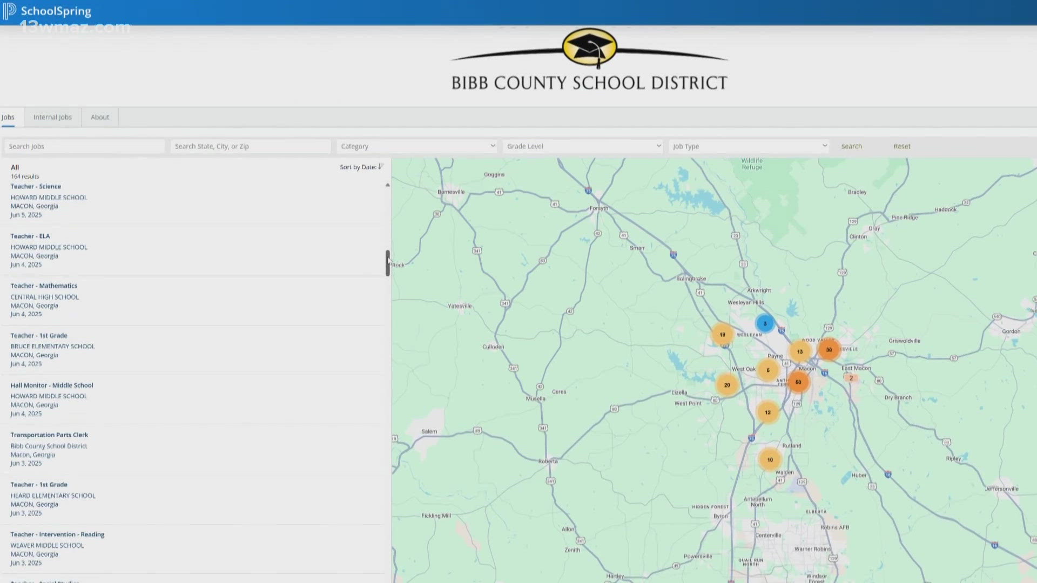
Task: Open the Teacher - Mathematics job listing
Action: (44, 286)
